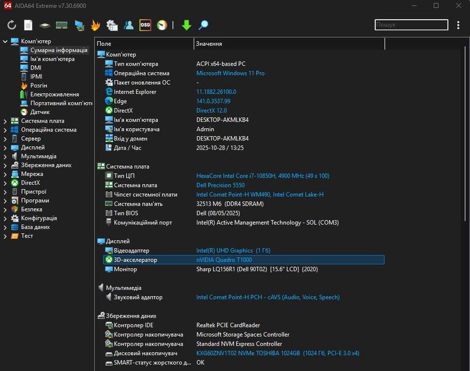470x371 pixels.
Task: Open the Edge version 141.0.3537.99 link
Action: (x=213, y=101)
